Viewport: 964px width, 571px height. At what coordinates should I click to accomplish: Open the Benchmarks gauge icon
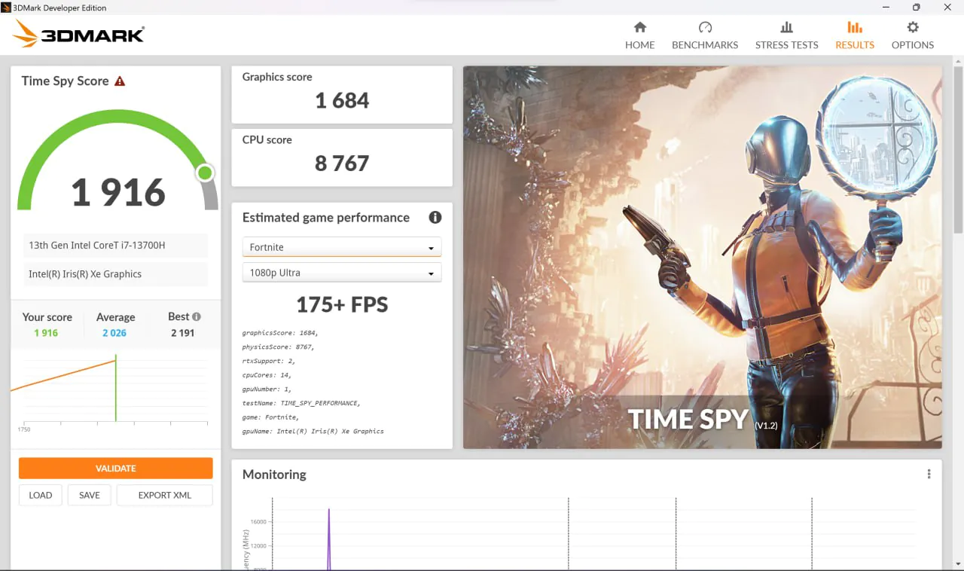click(x=705, y=27)
